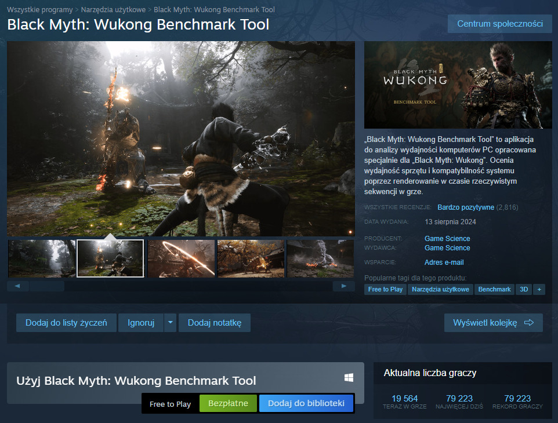Click the green Bezpłatne button
Screen dimensions: 558x423
coord(228,403)
